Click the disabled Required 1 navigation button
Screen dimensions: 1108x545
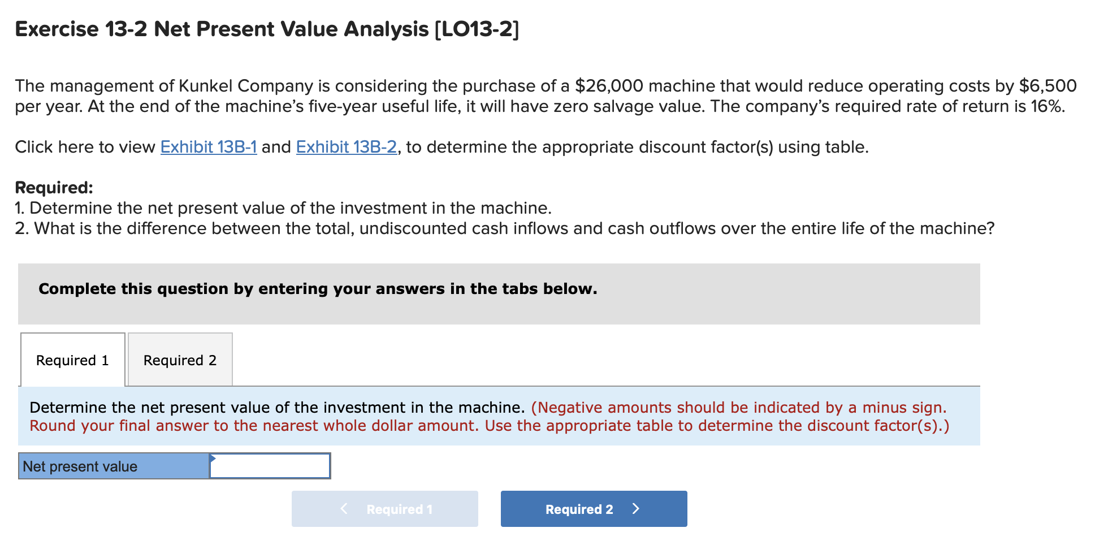(x=384, y=508)
